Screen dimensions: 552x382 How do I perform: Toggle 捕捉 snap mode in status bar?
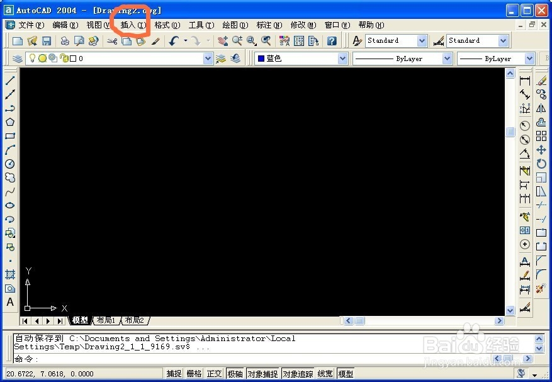coord(174,374)
